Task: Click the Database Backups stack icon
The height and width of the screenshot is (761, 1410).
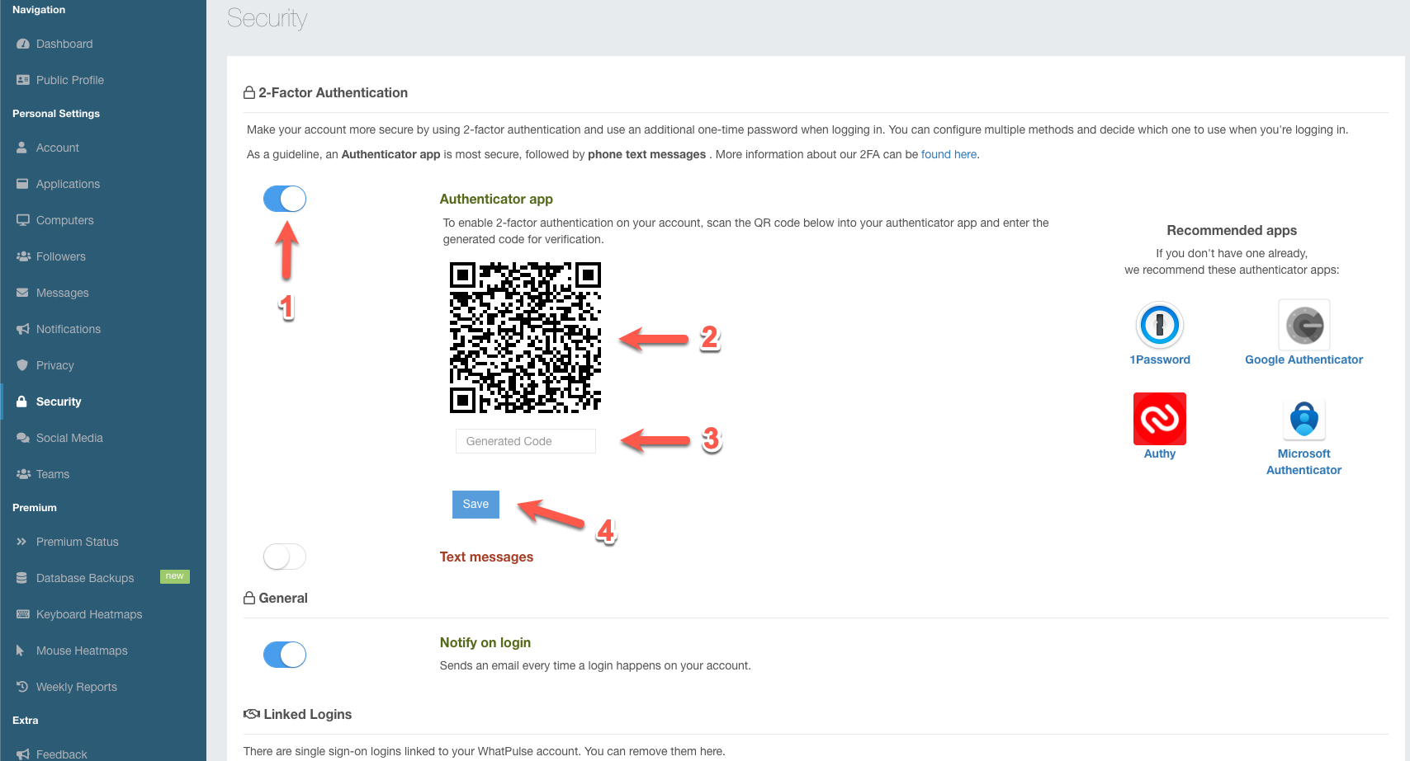Action: 22,578
